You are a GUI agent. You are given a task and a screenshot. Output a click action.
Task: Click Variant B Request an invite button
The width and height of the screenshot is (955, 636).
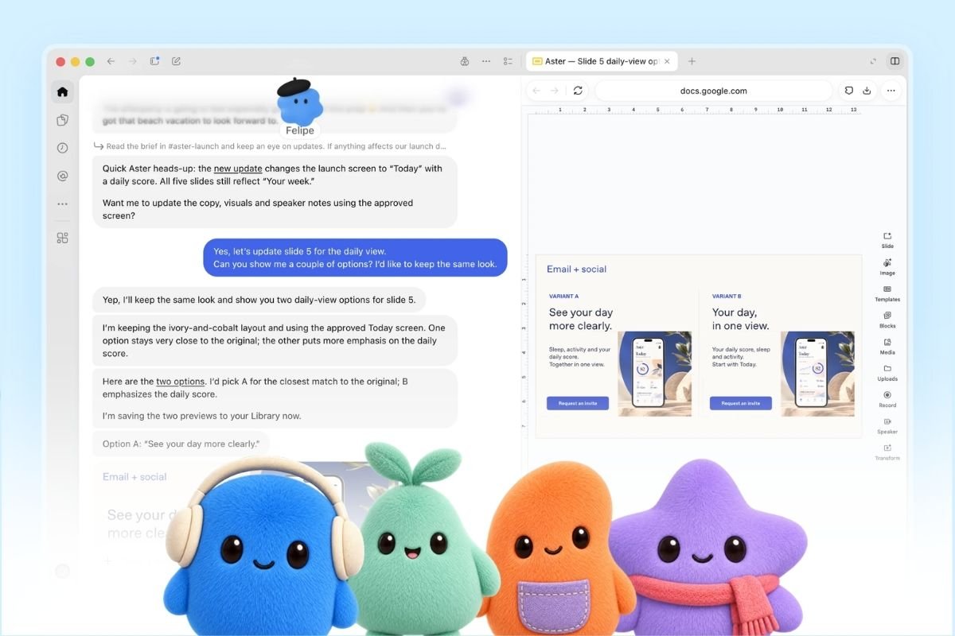740,403
